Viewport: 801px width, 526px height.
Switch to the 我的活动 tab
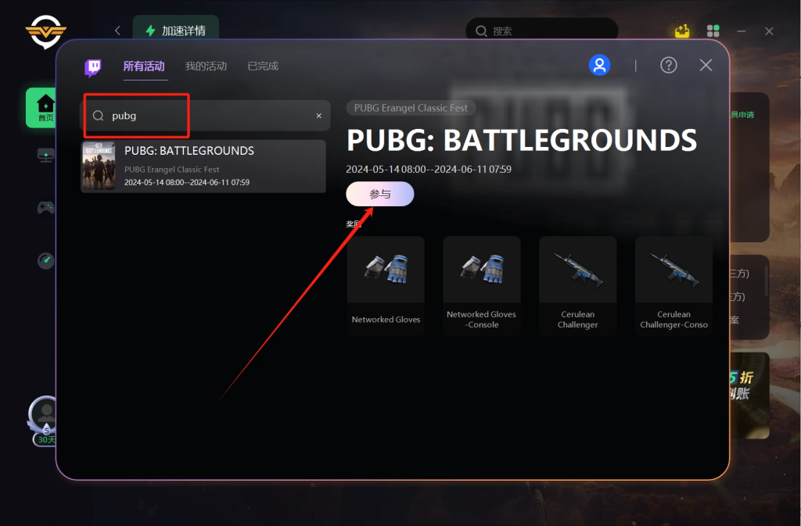pyautogui.click(x=206, y=66)
